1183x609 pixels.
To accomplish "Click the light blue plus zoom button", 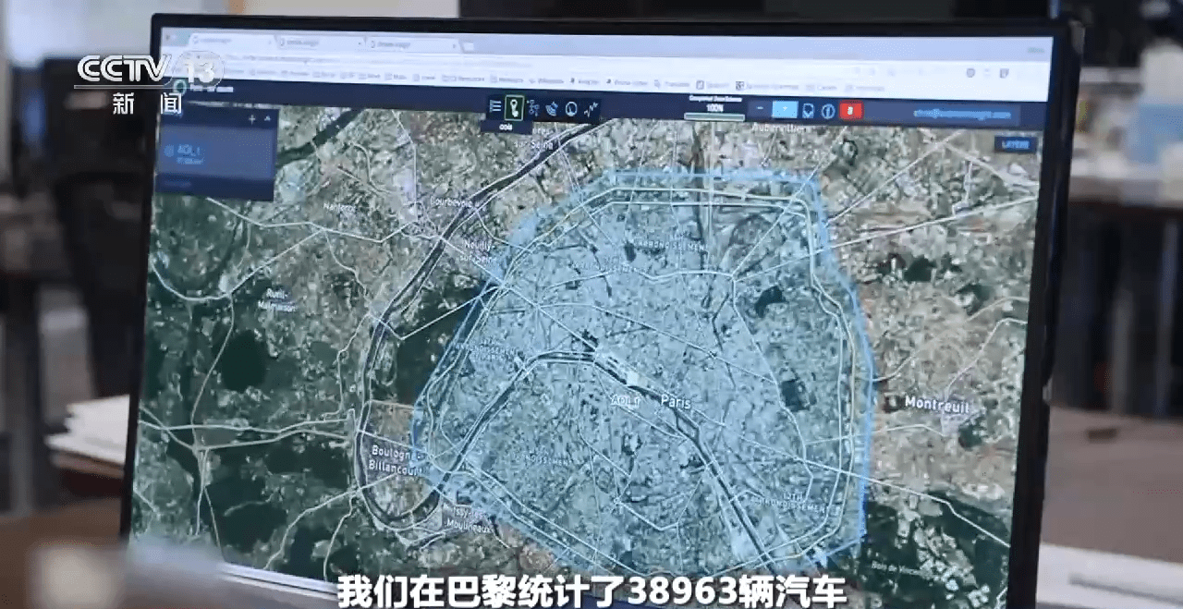I will [785, 109].
